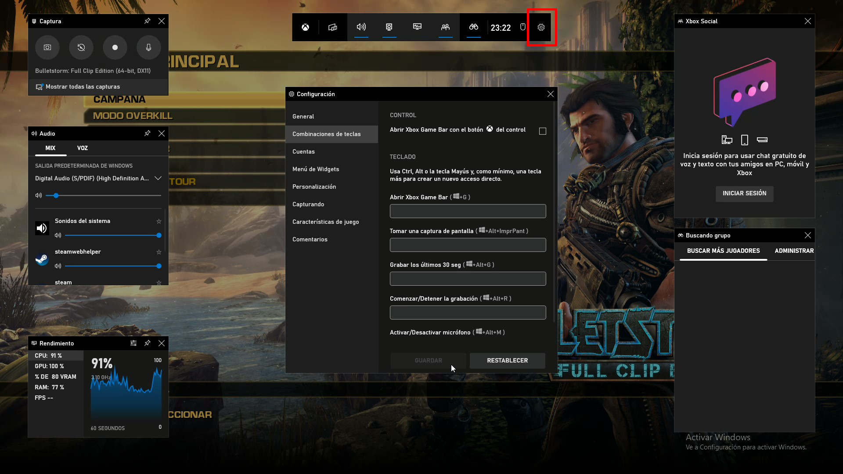Click the INICIAR SESIÓN button
Image resolution: width=843 pixels, height=474 pixels.
click(744, 194)
